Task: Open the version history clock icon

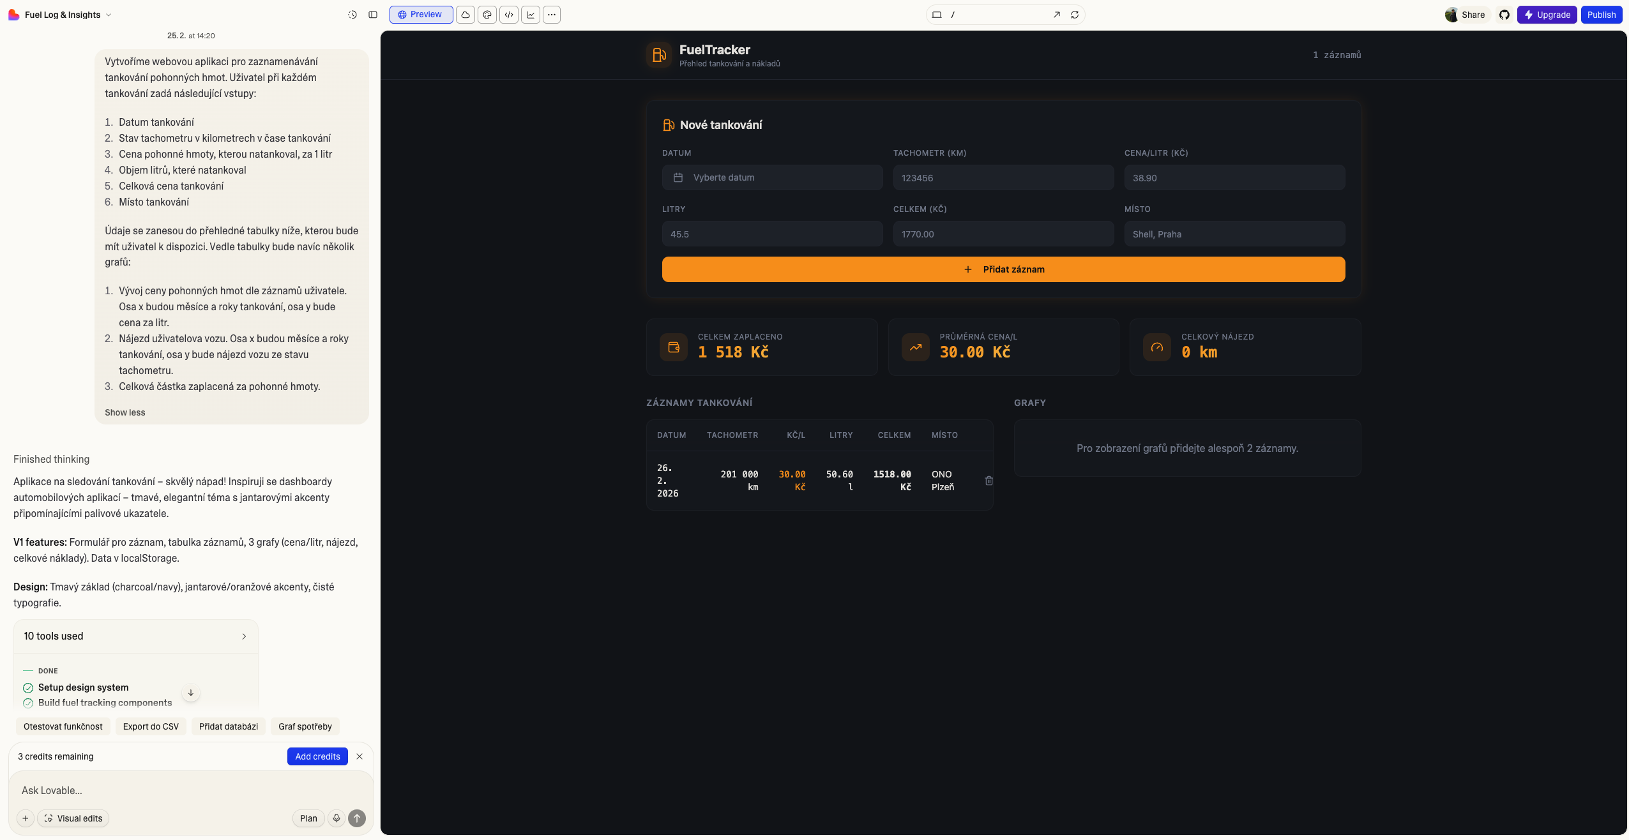Action: 352,15
